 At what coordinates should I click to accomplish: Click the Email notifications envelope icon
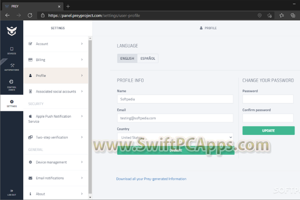pyautogui.click(x=30, y=178)
